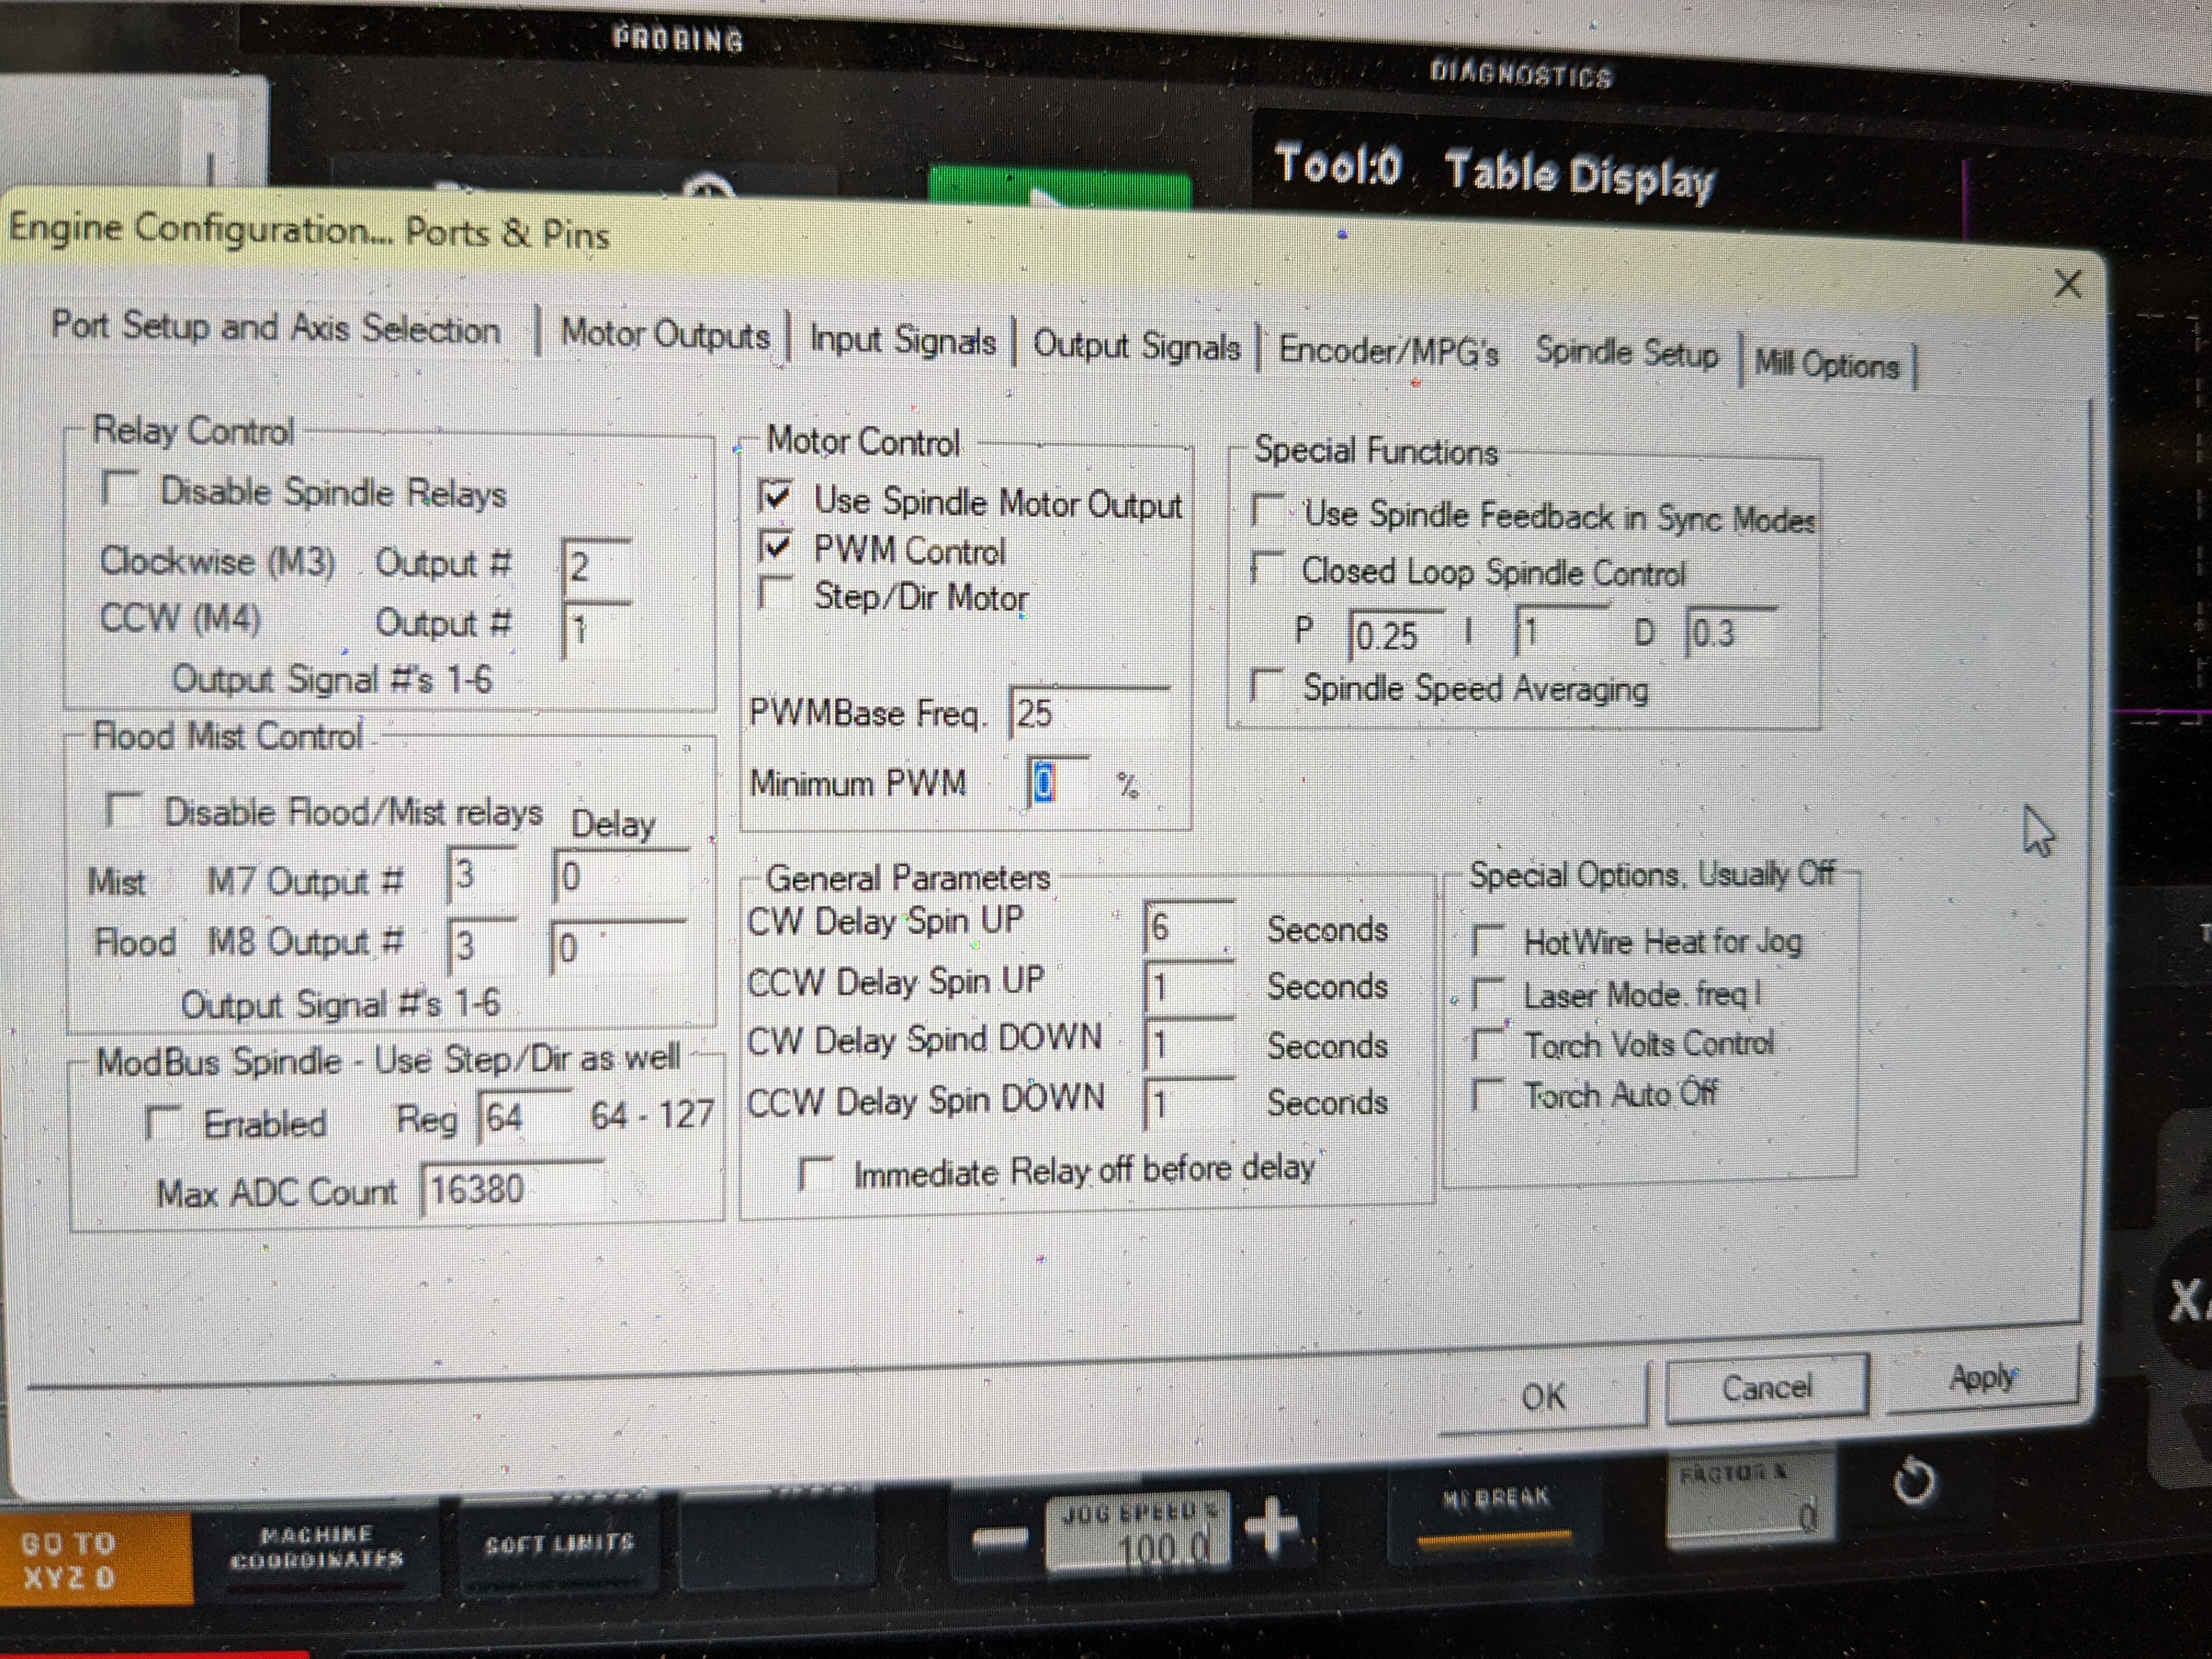Check Disable Flood/Mist relays

pyautogui.click(x=123, y=809)
